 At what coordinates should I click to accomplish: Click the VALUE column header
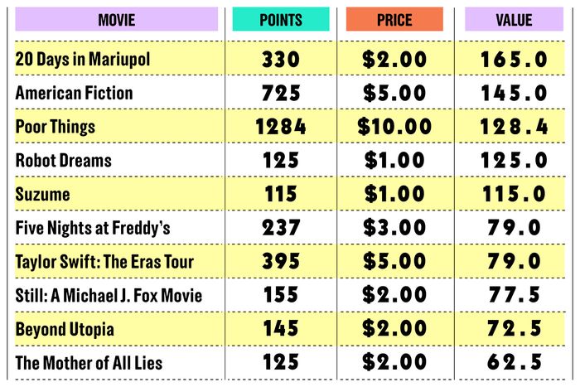(515, 19)
